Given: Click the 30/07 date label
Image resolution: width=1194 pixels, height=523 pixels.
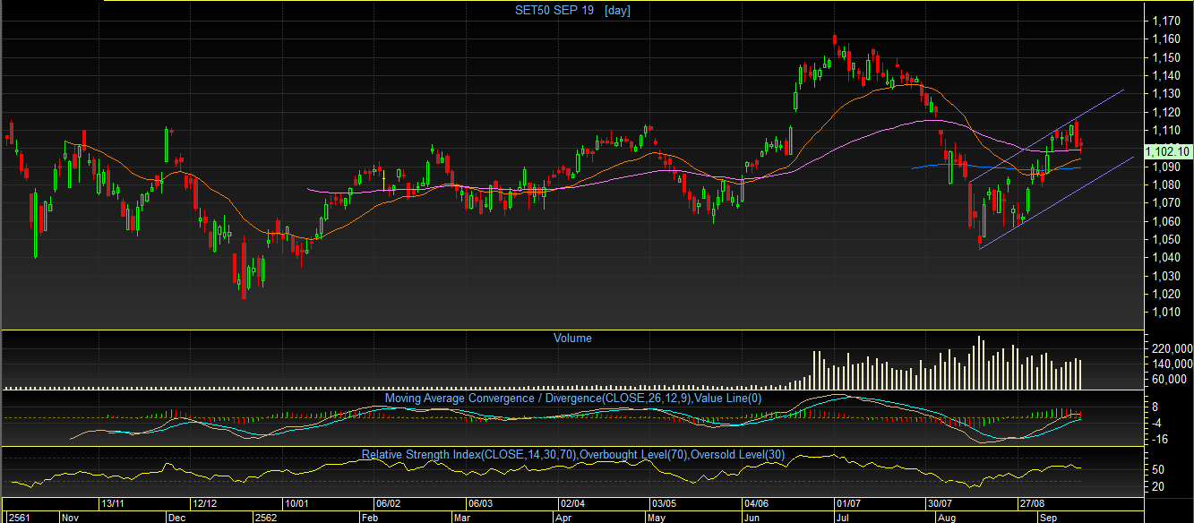Looking at the screenshot, I should [x=940, y=504].
